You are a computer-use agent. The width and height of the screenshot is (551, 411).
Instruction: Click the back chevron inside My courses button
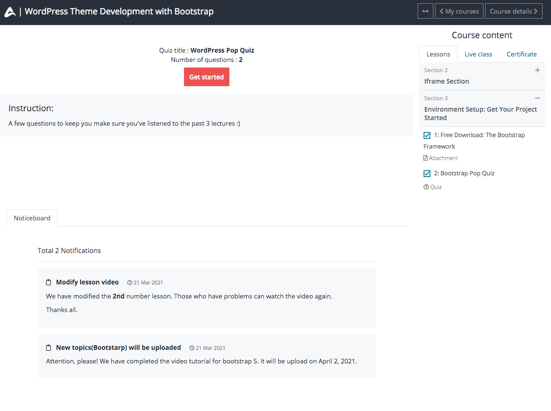[x=443, y=11]
